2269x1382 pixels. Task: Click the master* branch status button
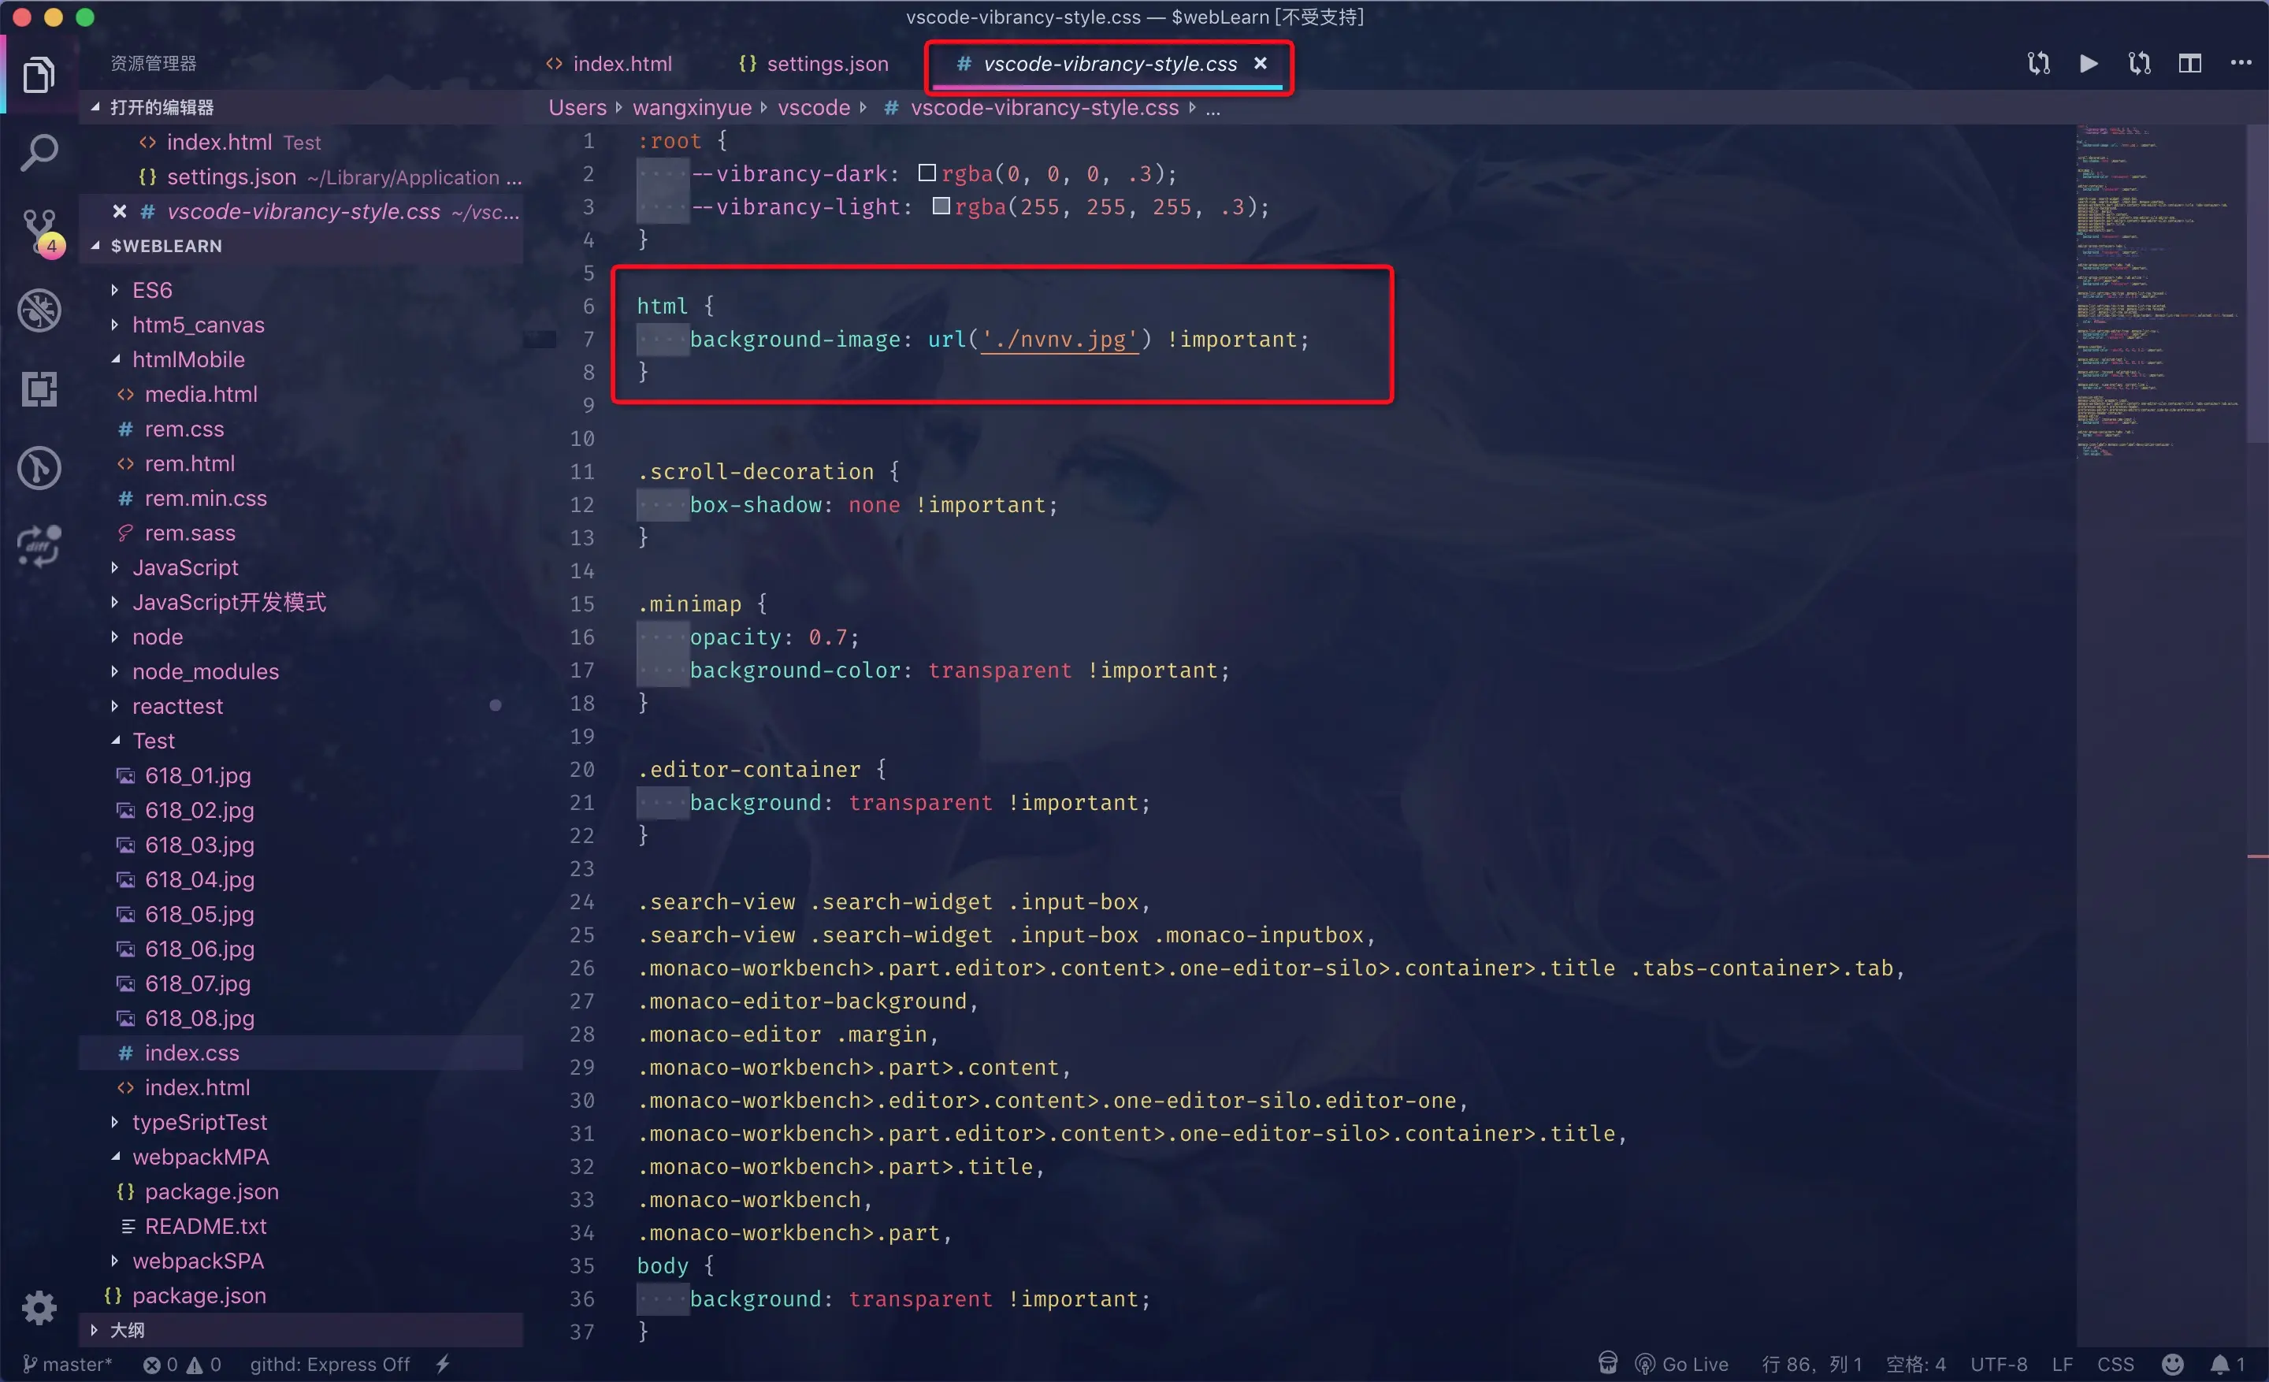[x=67, y=1364]
